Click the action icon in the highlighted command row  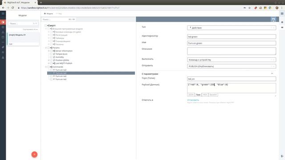54,73
